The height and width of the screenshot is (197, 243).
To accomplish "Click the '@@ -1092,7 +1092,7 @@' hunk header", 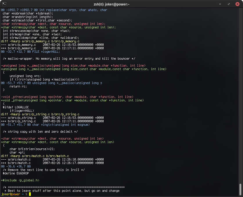I will 54,10.
